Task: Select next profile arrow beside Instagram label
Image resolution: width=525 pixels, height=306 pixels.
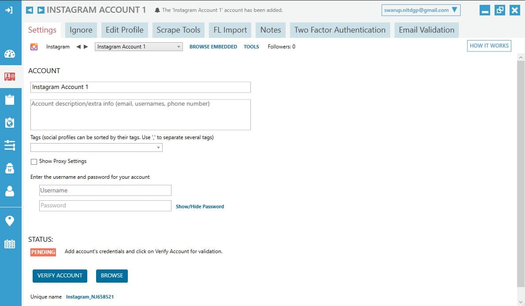Action: tap(86, 47)
